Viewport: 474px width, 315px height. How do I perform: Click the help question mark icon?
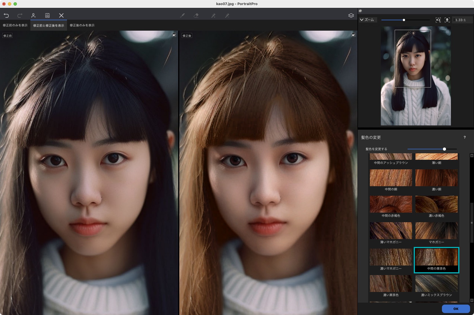pyautogui.click(x=464, y=137)
